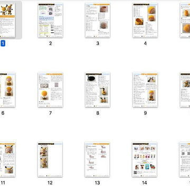
Task: Click the highlighted page number label "1"
Action: pyautogui.click(x=3, y=43)
